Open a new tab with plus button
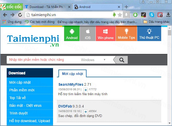This screenshot has height=126, width=172. pyautogui.click(x=126, y=7)
